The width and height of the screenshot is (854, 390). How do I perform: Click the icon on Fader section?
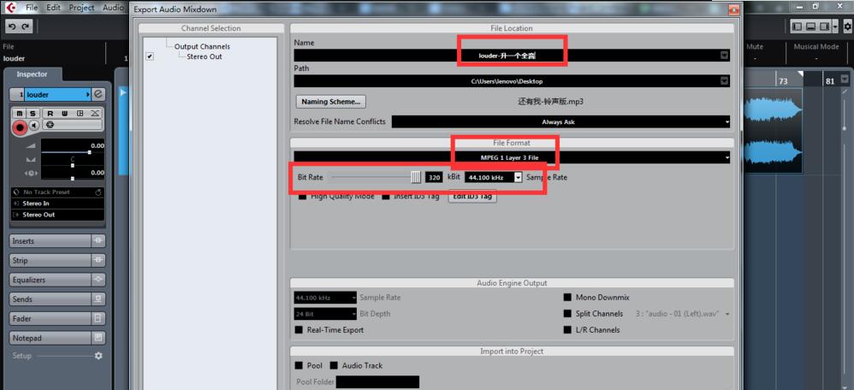[98, 318]
